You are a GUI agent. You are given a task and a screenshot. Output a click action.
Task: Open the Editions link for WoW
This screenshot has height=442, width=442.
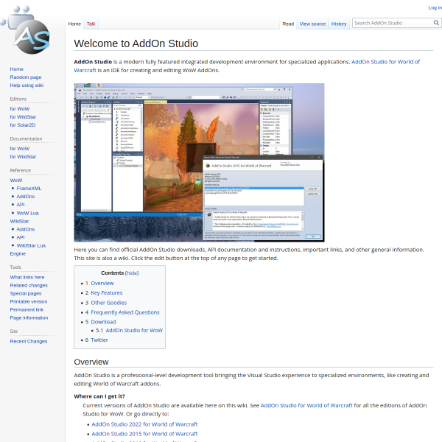click(x=20, y=109)
